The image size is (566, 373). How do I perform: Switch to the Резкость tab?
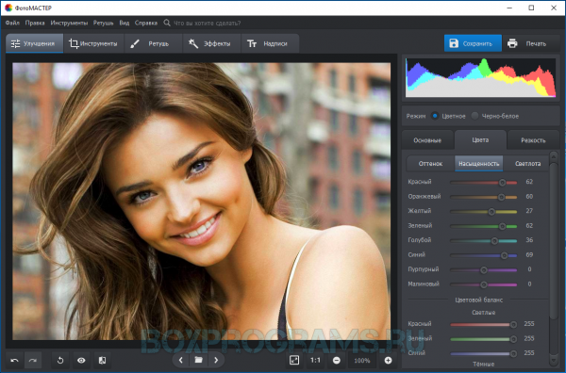(533, 140)
